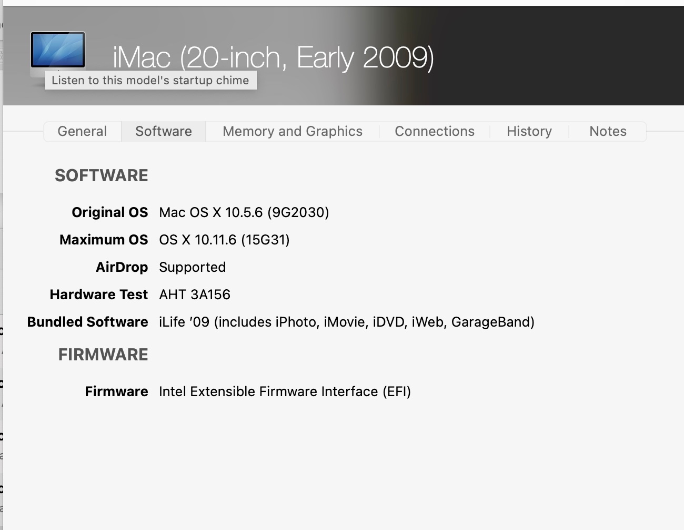Go to the Notes tab

pos(608,131)
